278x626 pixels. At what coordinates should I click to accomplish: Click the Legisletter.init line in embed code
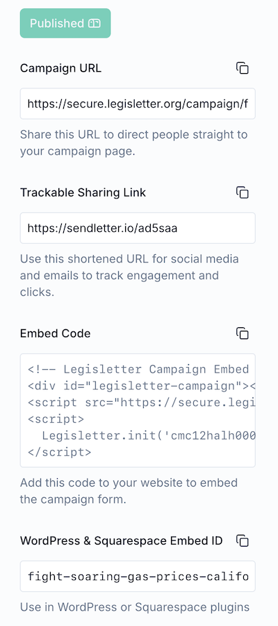pyautogui.click(x=149, y=436)
